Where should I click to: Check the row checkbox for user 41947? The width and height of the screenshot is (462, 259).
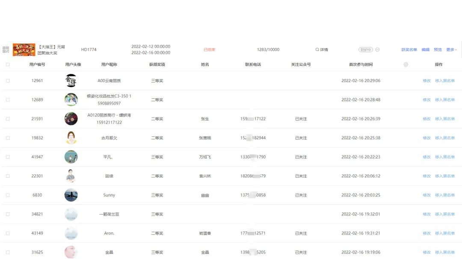tap(8, 157)
